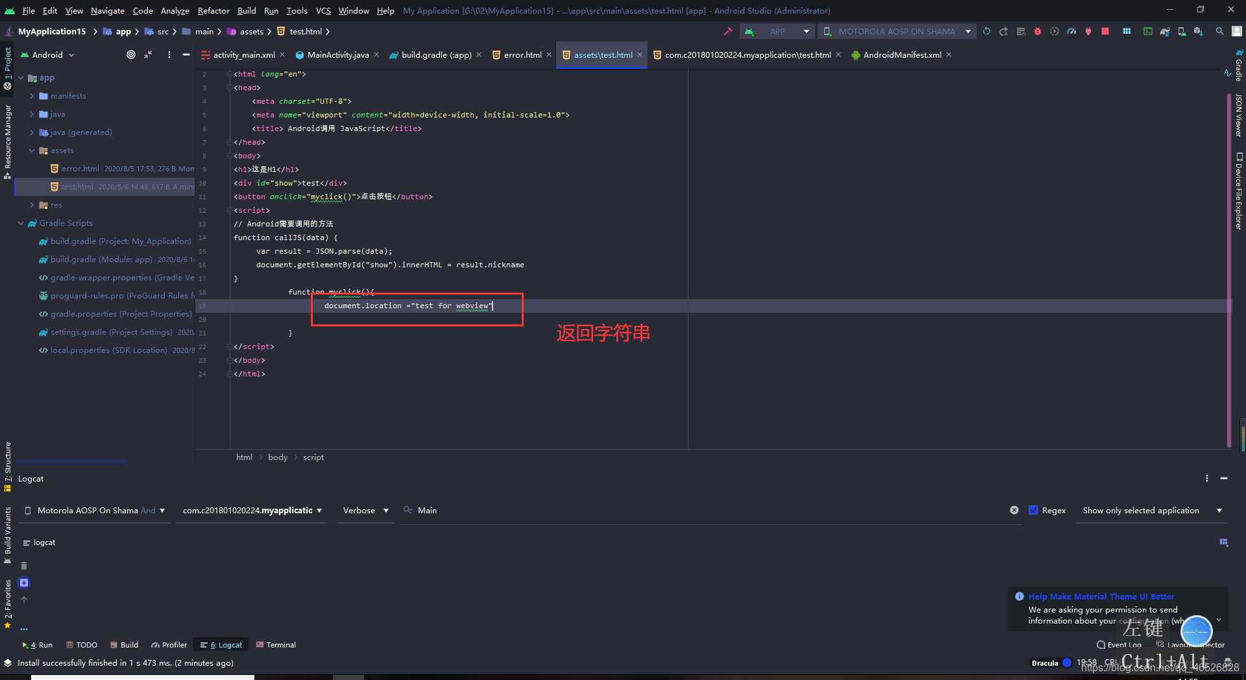Click the Apply Code Changes icon
The height and width of the screenshot is (680, 1246).
[x=1021, y=31]
